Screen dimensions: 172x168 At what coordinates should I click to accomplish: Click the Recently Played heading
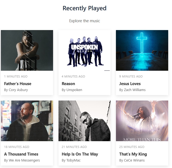pyautogui.click(x=85, y=8)
